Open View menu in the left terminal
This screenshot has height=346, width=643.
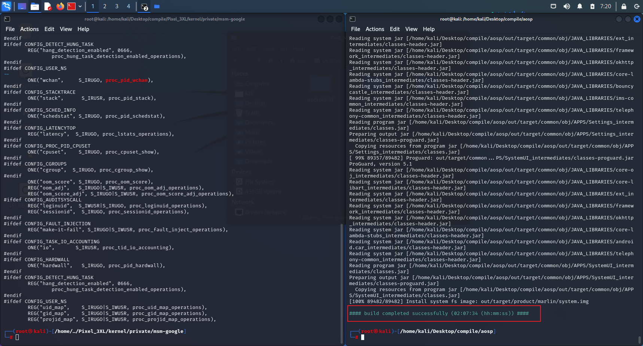[x=66, y=29]
